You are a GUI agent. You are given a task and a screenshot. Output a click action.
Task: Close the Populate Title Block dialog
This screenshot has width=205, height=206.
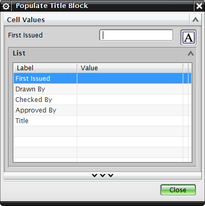point(199,6)
